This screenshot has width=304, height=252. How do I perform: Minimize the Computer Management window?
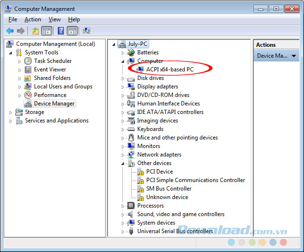261,9
